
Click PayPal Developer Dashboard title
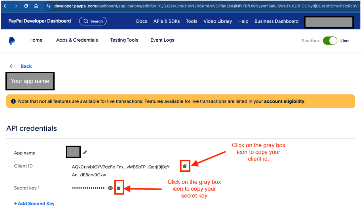tap(39, 21)
